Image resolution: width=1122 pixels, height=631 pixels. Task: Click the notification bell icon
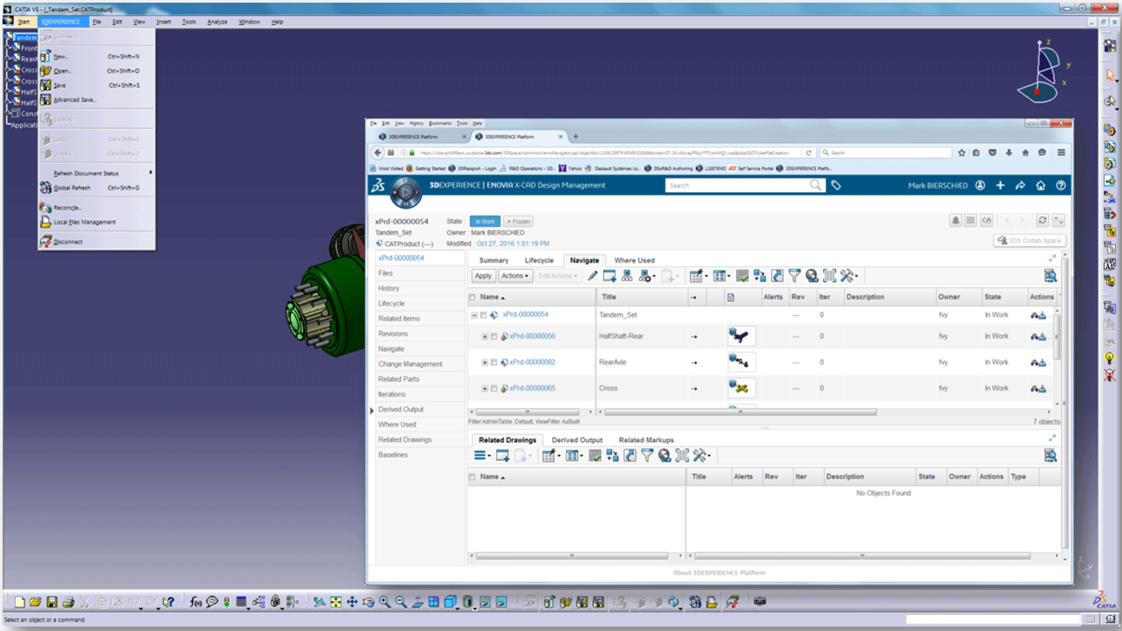pos(955,221)
